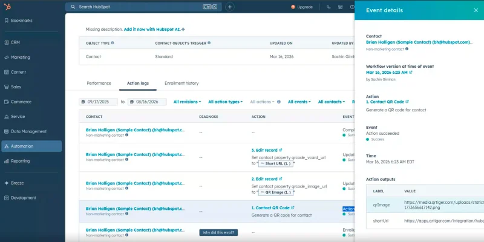Click the external-link icon beside 3. Edit record
Viewport: 484px width, 242px height.
(x=280, y=150)
